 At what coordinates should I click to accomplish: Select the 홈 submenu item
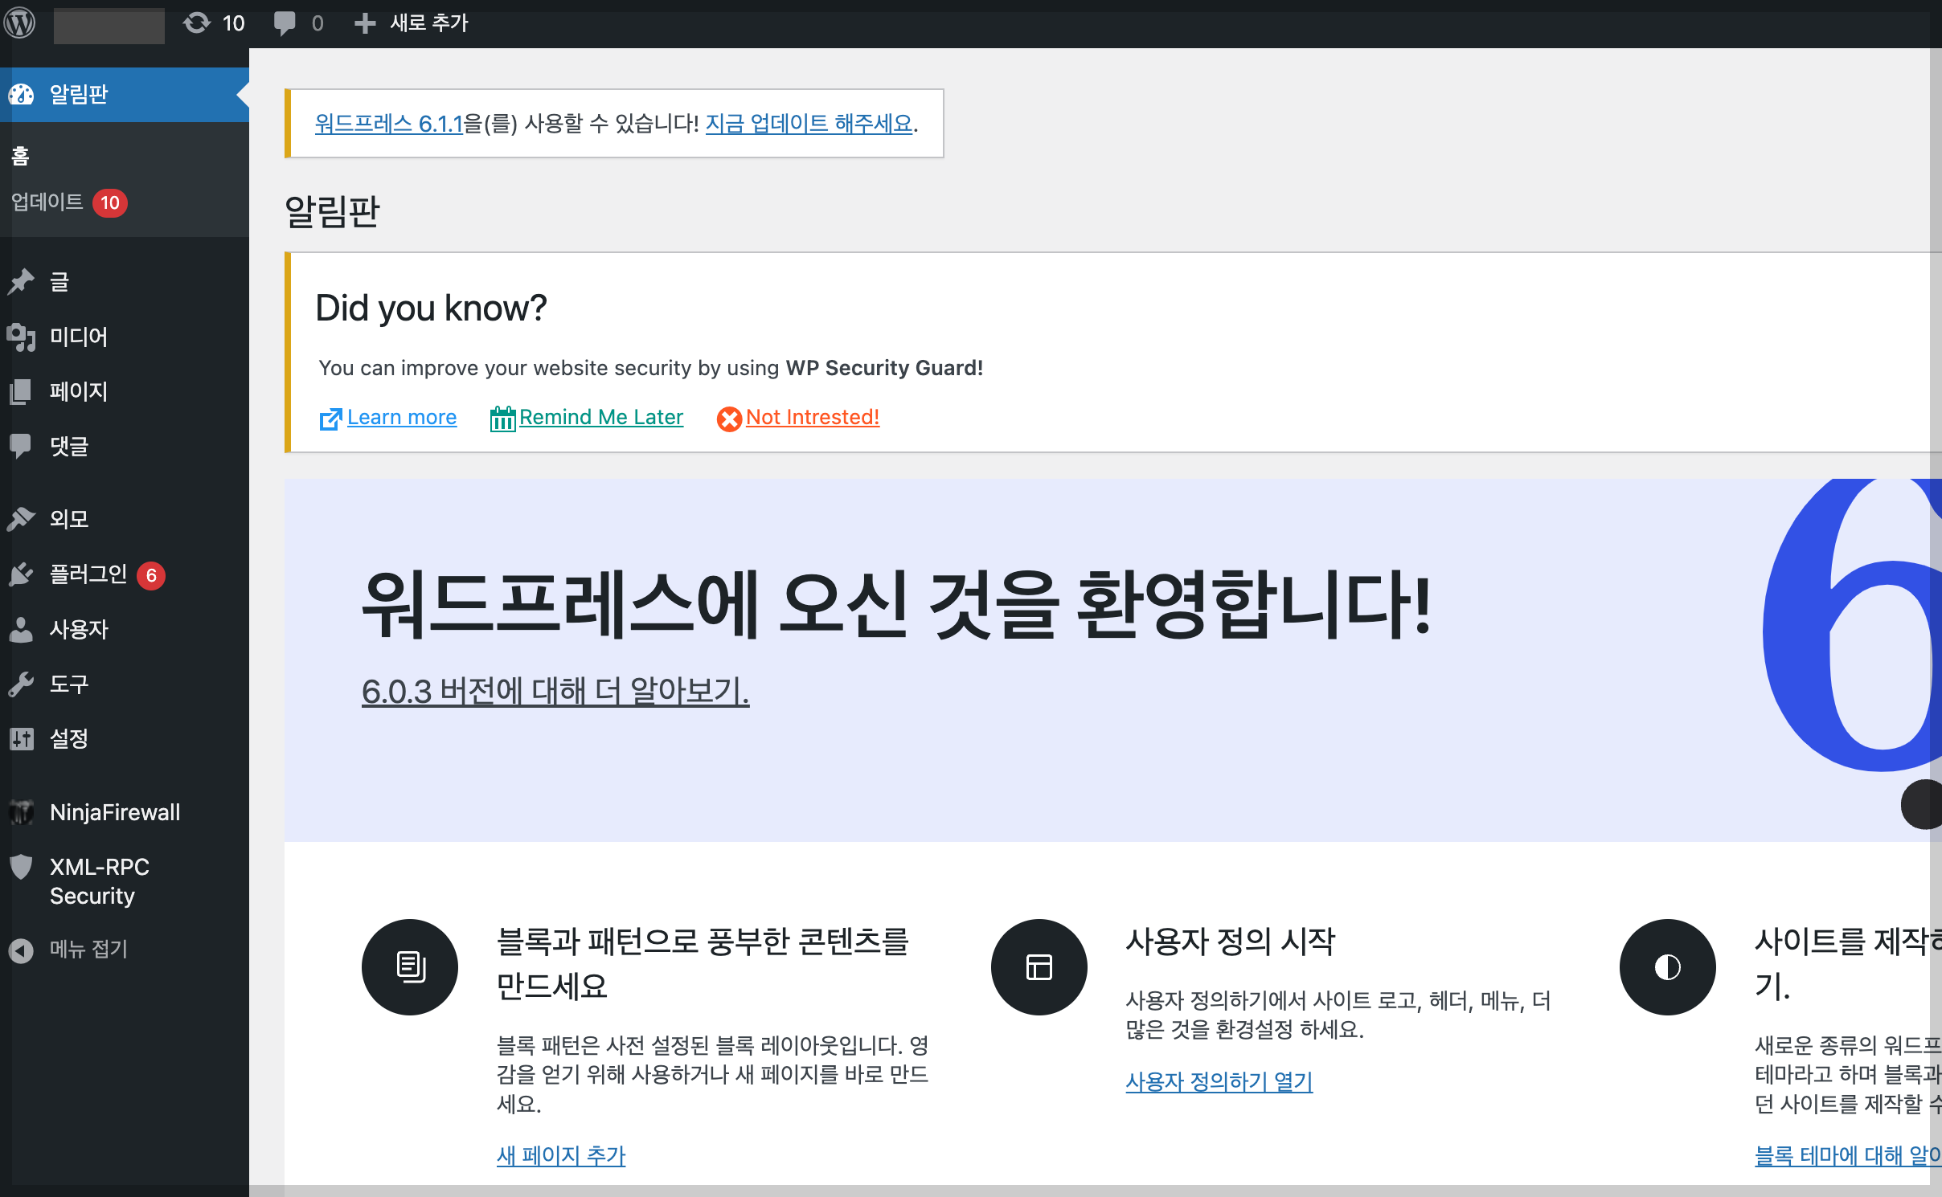click(x=21, y=156)
